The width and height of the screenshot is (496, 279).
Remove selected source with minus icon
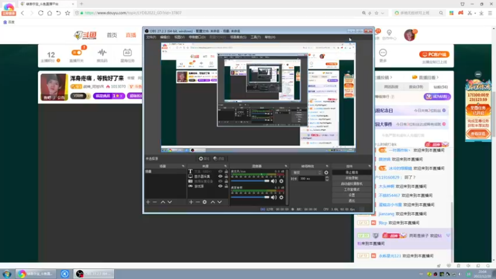pos(198,202)
